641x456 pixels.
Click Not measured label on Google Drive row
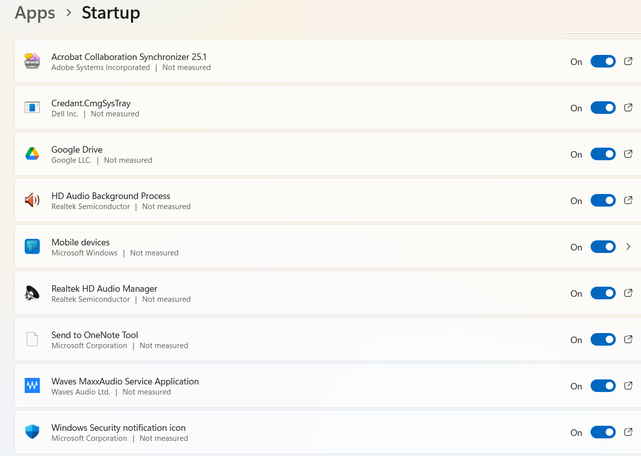coord(128,160)
